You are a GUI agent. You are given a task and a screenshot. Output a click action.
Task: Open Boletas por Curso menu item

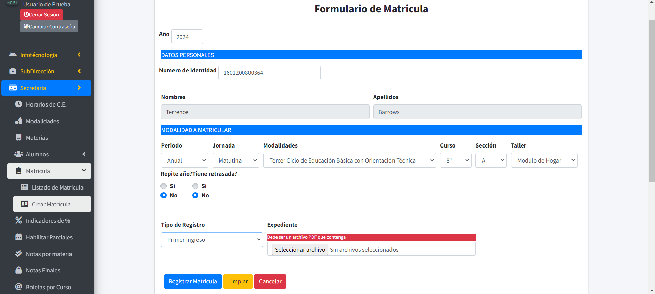pos(49,287)
